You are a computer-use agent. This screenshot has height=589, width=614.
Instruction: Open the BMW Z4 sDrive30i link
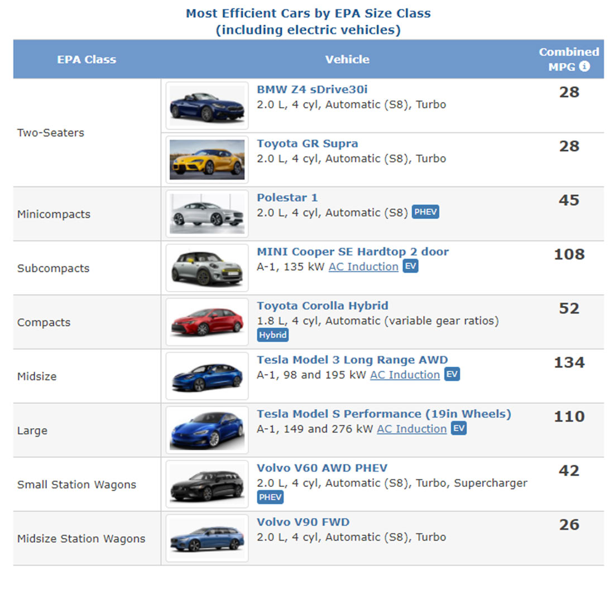[312, 89]
